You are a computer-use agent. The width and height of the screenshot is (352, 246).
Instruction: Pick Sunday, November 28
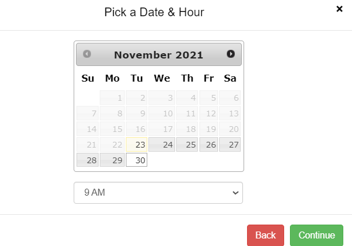(88, 160)
